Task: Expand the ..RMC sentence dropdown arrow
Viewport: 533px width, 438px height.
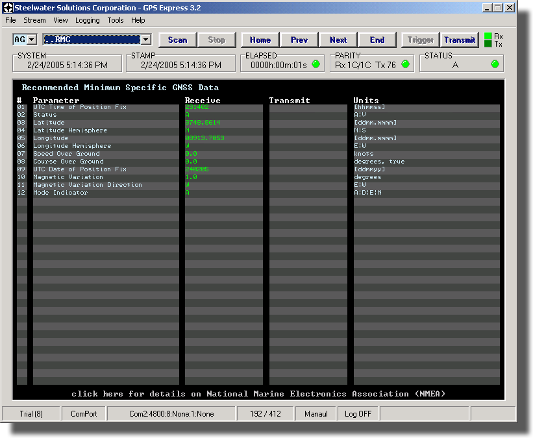Action: (x=145, y=40)
